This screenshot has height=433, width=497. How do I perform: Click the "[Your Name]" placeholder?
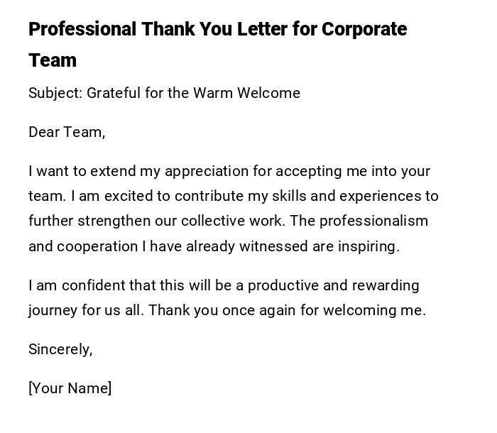click(x=70, y=388)
